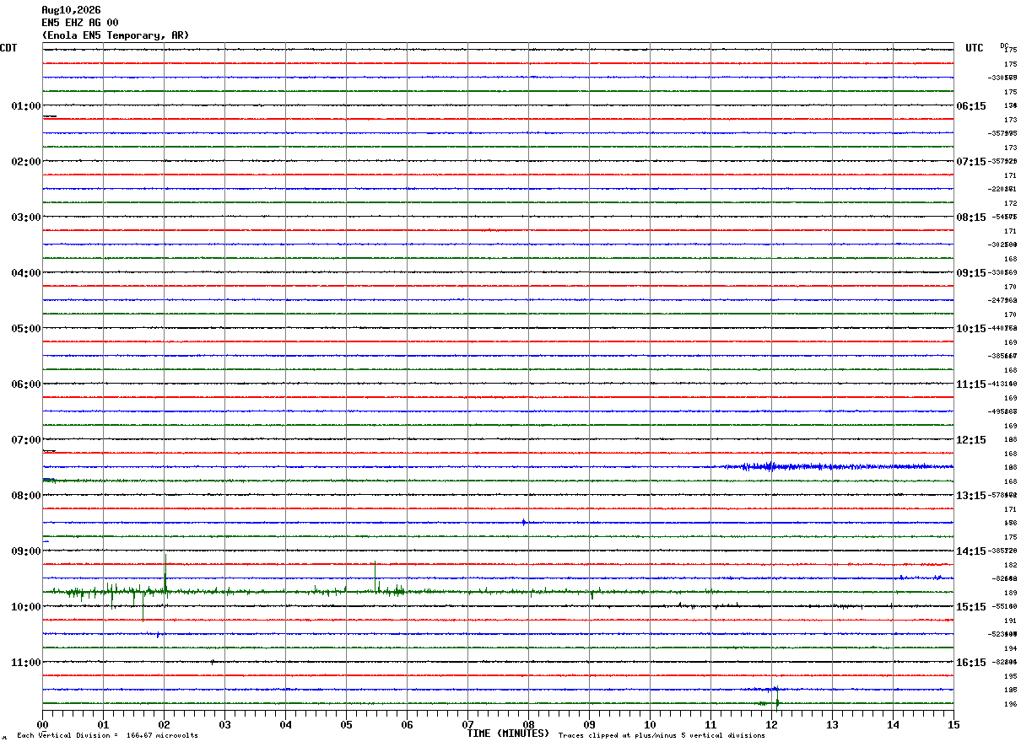
Task: Click the 06:15 UTC time label
Action: tap(971, 106)
